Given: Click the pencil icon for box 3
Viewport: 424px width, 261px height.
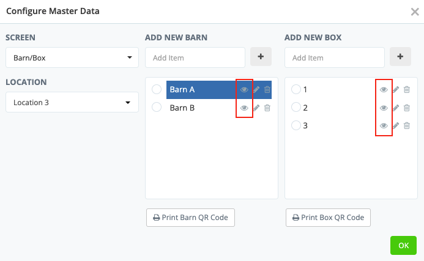Looking at the screenshot, I should tap(396, 126).
